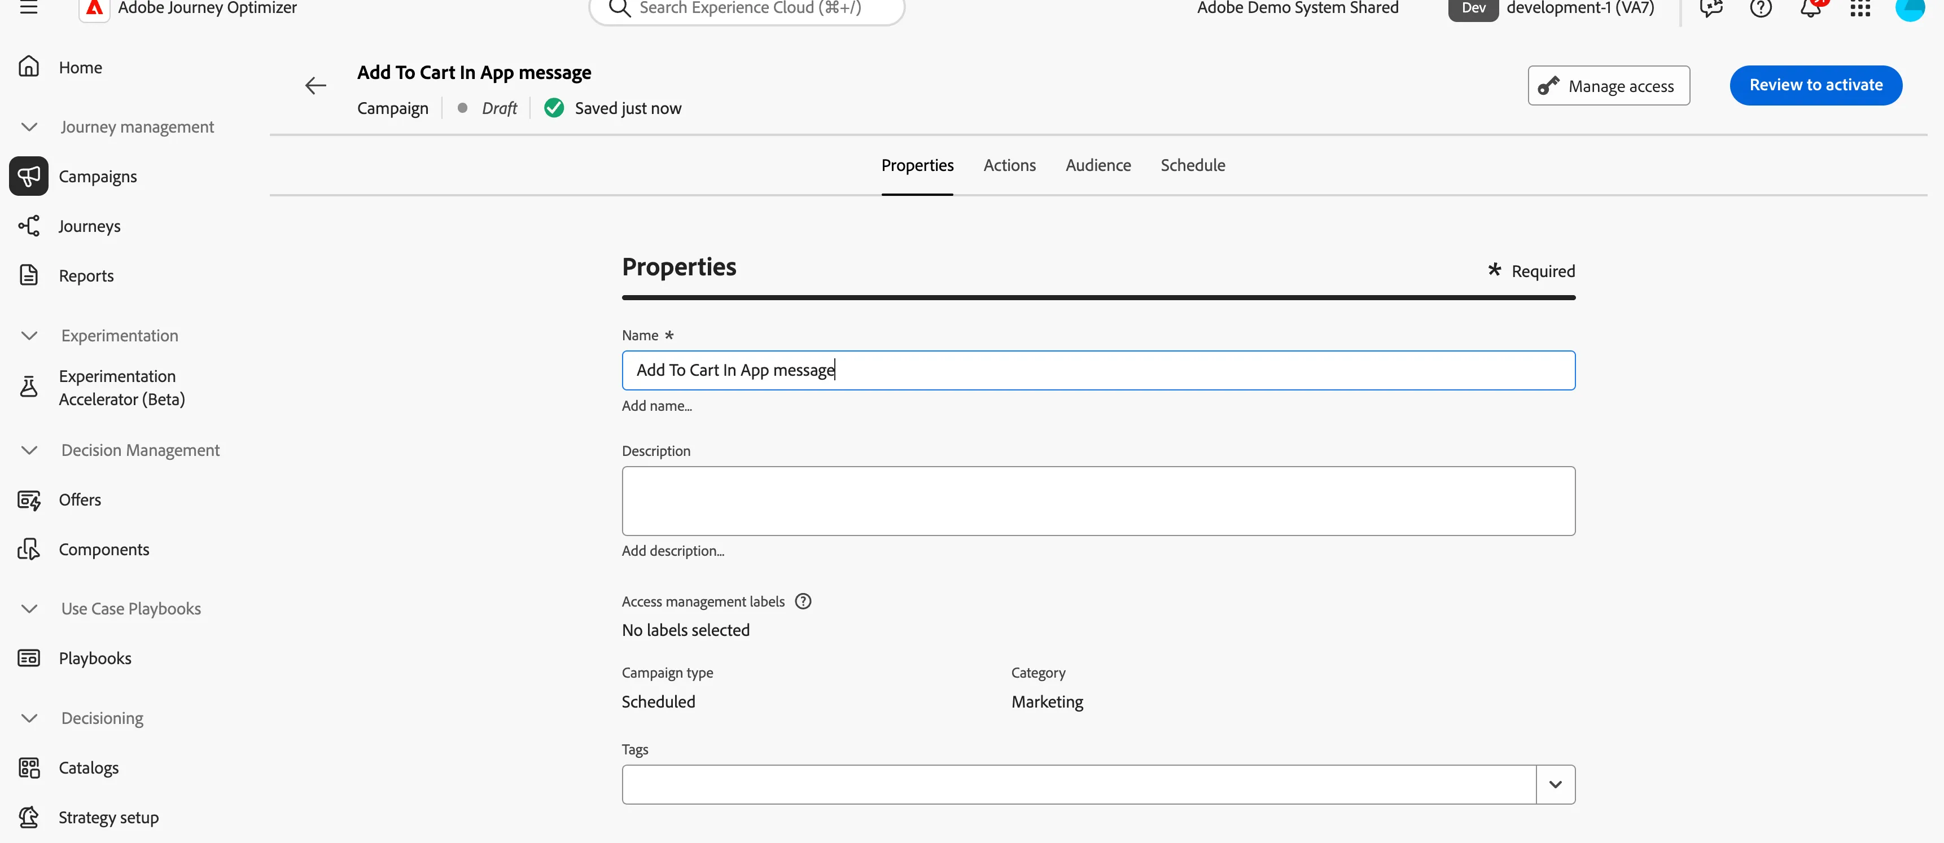
Task: Click the Tags input field
Action: 1079,785
